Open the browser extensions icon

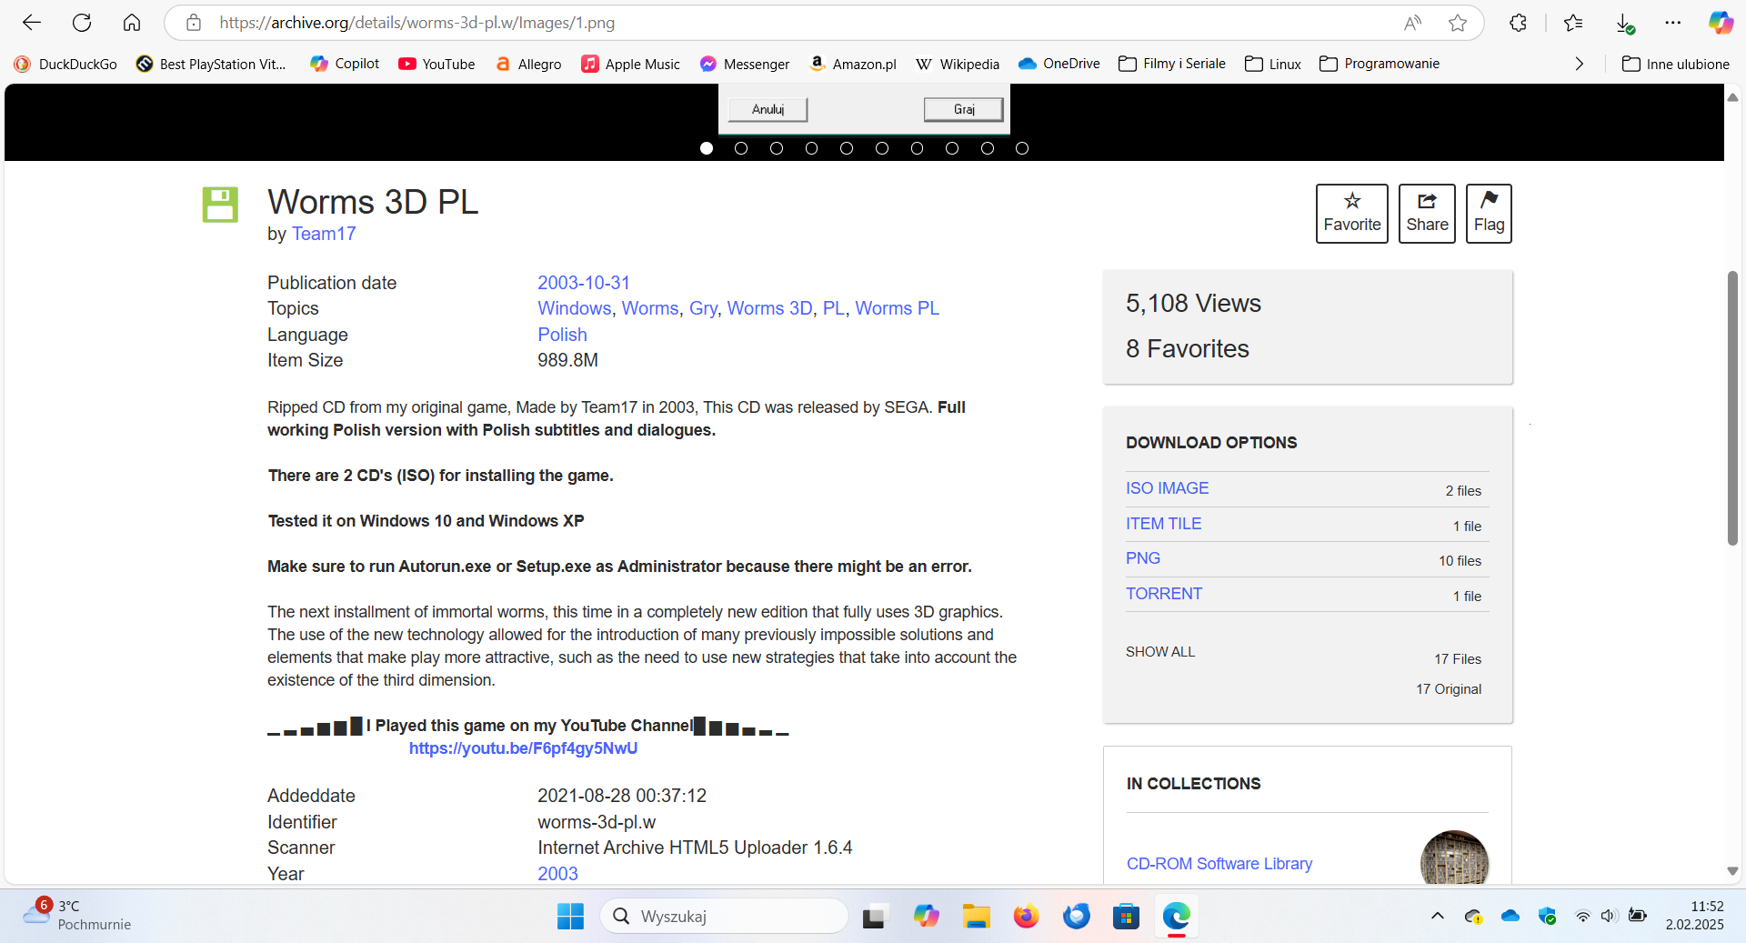[1518, 23]
